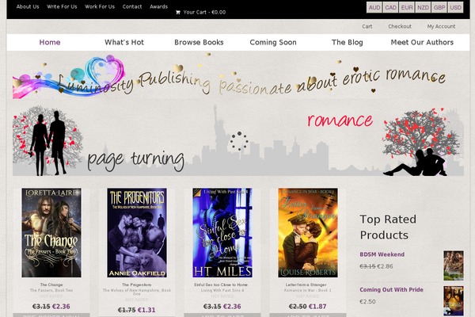This screenshot has width=475, height=317.
Task: Change currency to GBP
Action: coord(439,8)
